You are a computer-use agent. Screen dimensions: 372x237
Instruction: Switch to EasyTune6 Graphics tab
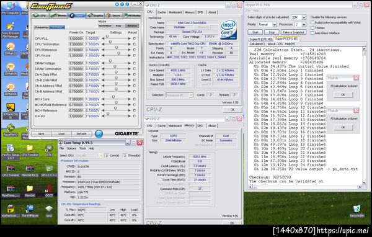coord(95,16)
